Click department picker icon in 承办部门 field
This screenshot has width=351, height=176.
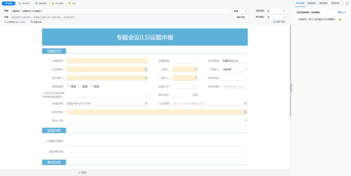pos(146,78)
